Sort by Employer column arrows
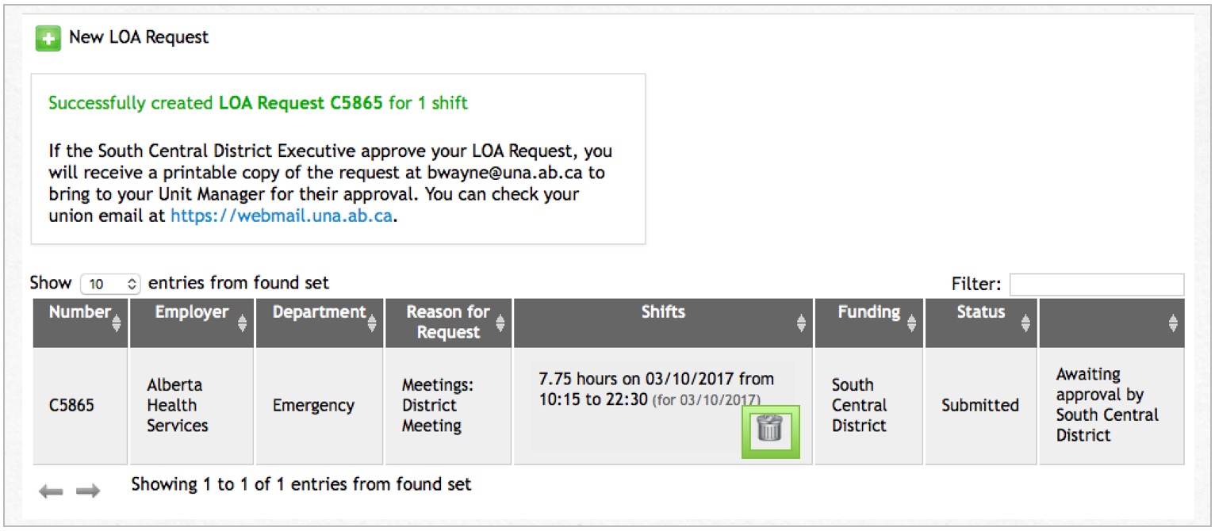The width and height of the screenshot is (1215, 531). point(242,323)
